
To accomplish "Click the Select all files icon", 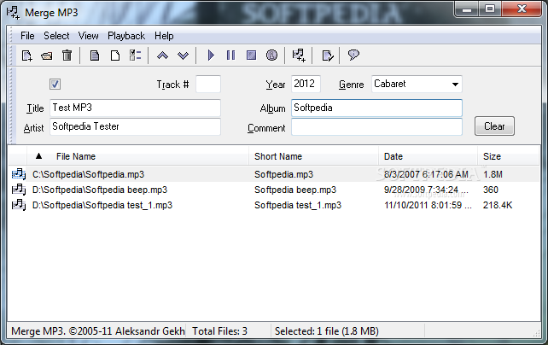I will pos(95,56).
